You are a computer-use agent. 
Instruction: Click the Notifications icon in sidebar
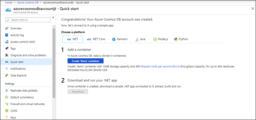(x=7, y=69)
